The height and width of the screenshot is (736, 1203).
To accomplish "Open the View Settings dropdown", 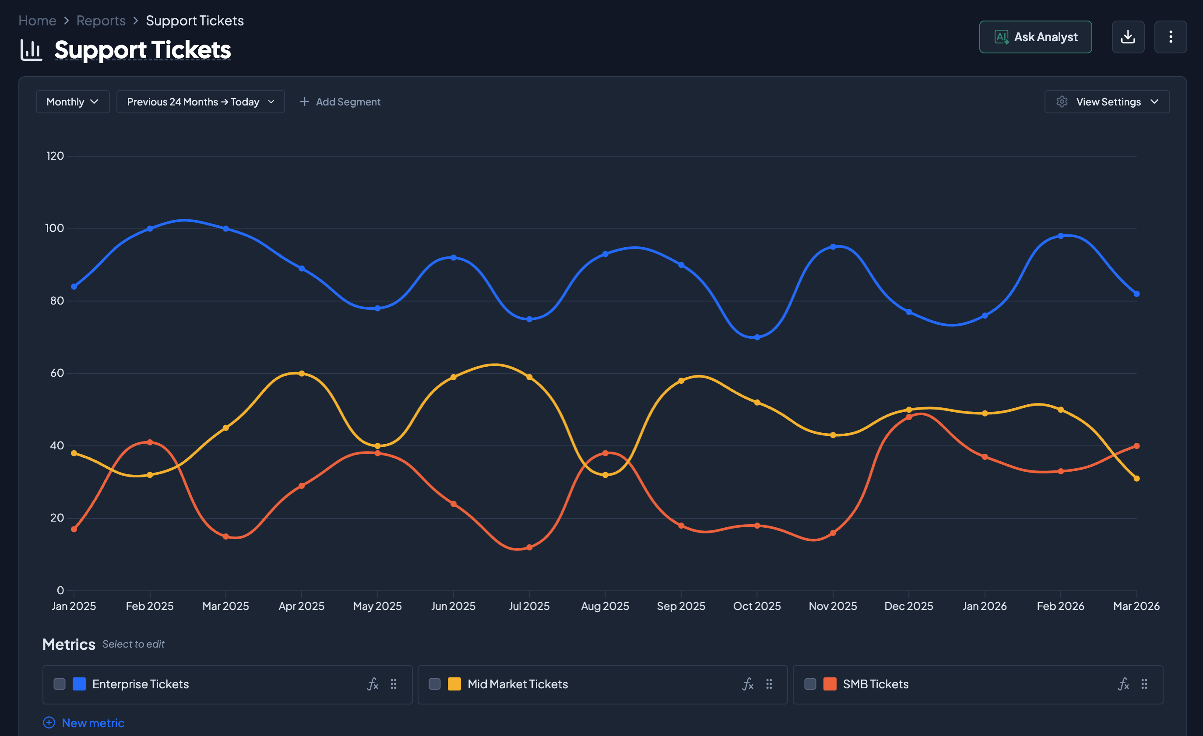I will [1106, 102].
